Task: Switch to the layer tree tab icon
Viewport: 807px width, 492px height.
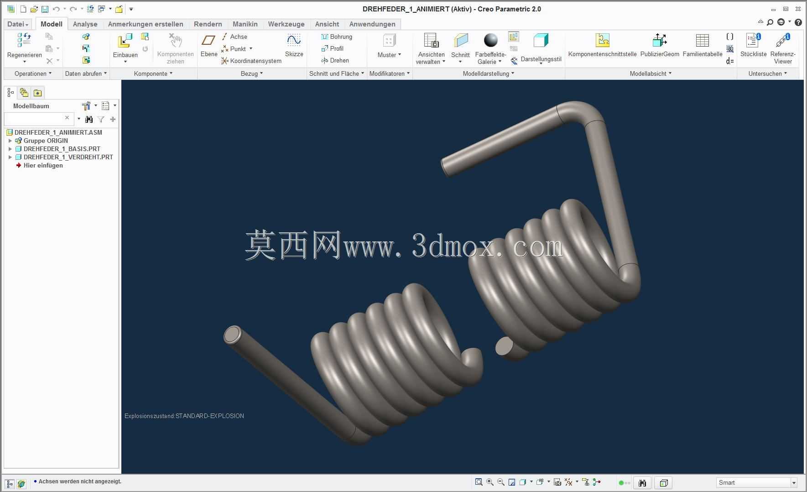Action: coord(24,93)
